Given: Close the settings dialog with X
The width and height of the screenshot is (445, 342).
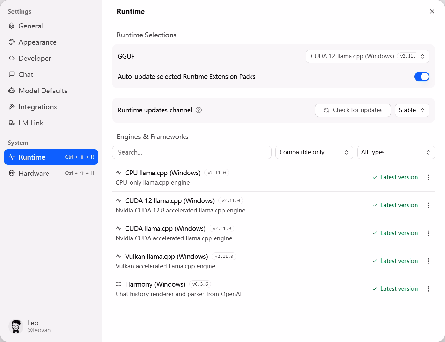Looking at the screenshot, I should 432,12.
